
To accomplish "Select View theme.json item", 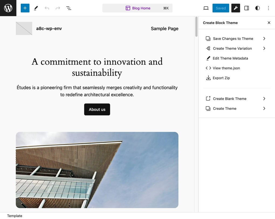I will point(226,68).
